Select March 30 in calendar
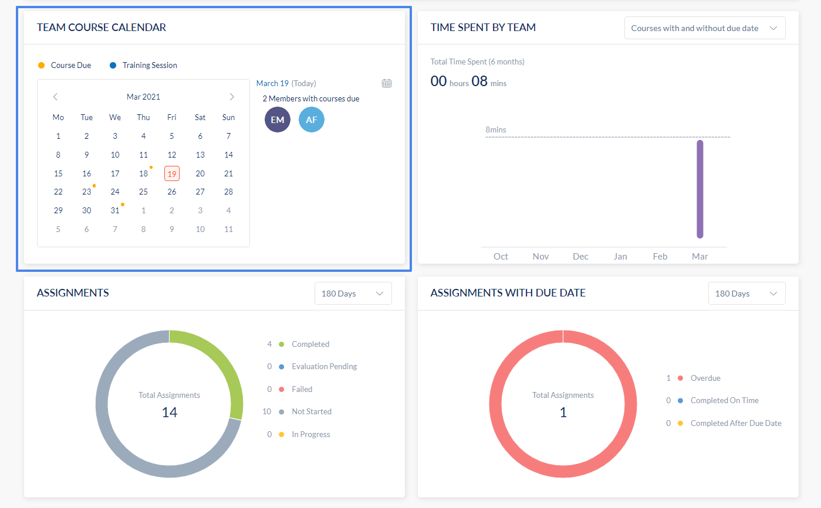 click(x=87, y=210)
